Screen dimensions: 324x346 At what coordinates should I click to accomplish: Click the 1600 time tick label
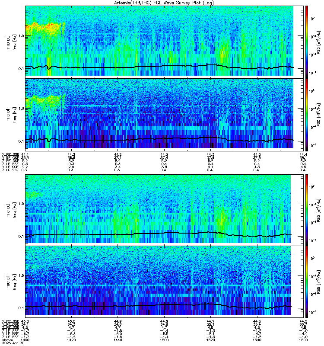(303, 340)
